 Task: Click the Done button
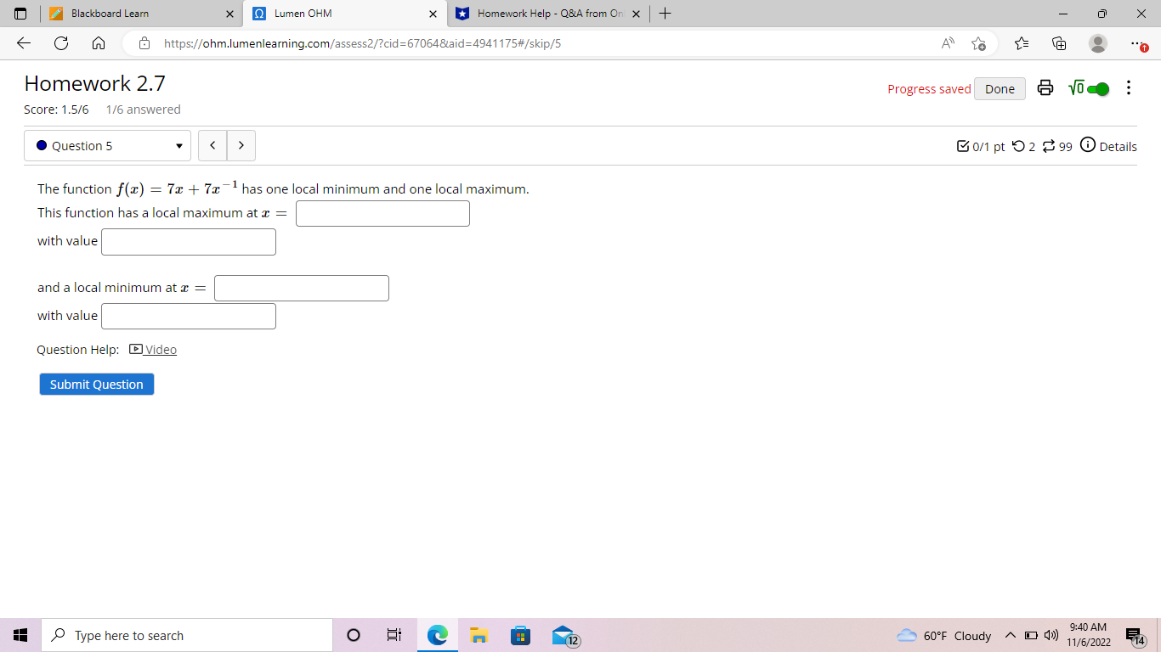pos(1000,88)
